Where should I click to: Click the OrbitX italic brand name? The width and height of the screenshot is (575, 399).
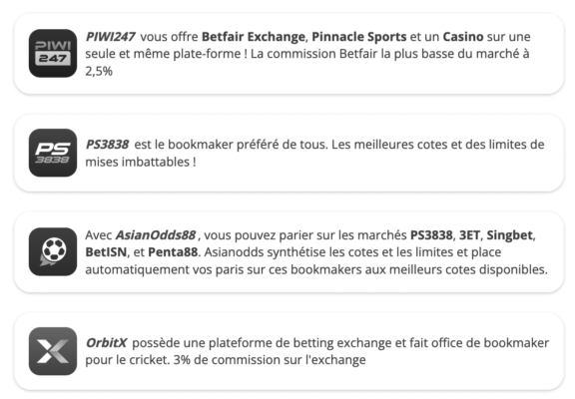(106, 343)
